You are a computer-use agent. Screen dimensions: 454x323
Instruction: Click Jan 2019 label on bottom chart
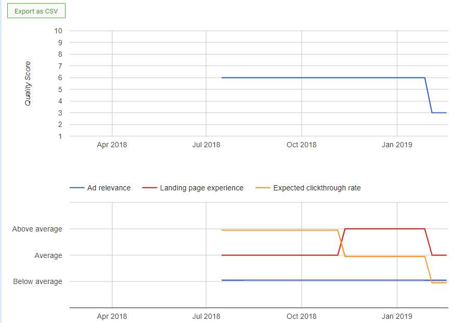397,316
